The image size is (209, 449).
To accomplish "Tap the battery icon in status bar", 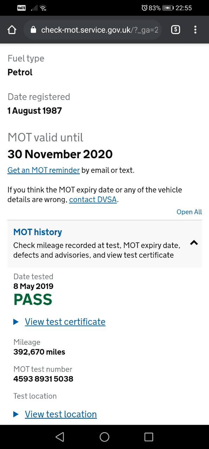I will (x=168, y=8).
